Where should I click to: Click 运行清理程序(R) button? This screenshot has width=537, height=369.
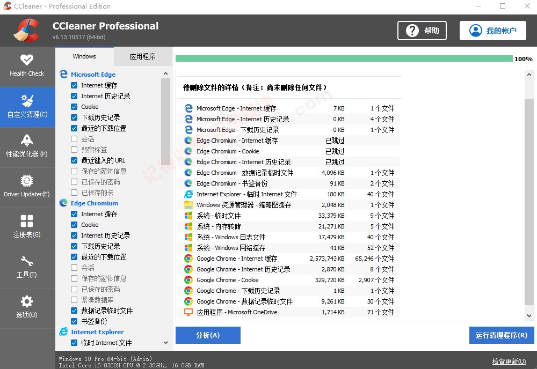pyautogui.click(x=502, y=335)
